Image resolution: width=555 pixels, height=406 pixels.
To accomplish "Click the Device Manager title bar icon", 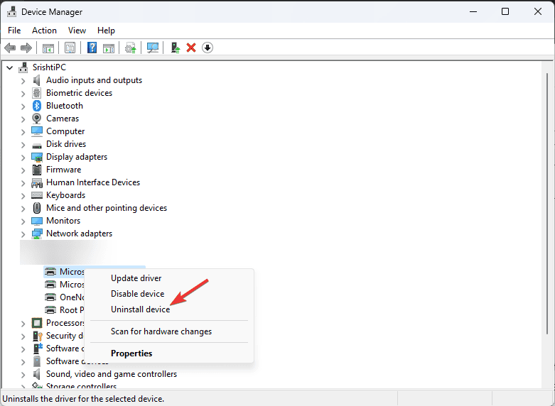I will pyautogui.click(x=11, y=11).
